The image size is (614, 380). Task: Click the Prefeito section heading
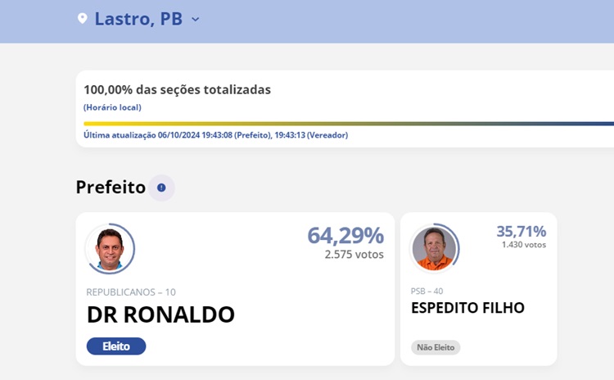point(111,188)
